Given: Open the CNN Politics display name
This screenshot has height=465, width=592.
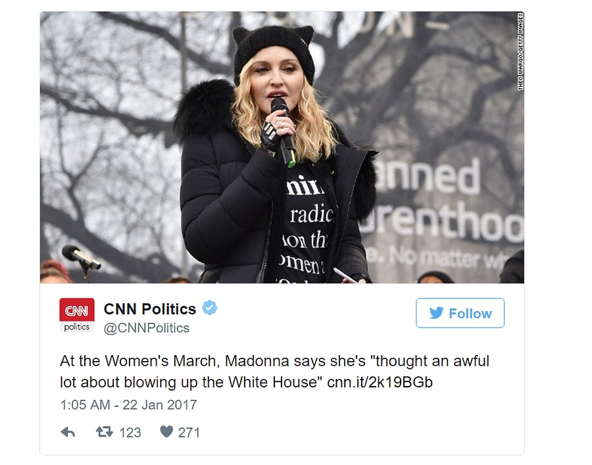Looking at the screenshot, I should coord(150,309).
